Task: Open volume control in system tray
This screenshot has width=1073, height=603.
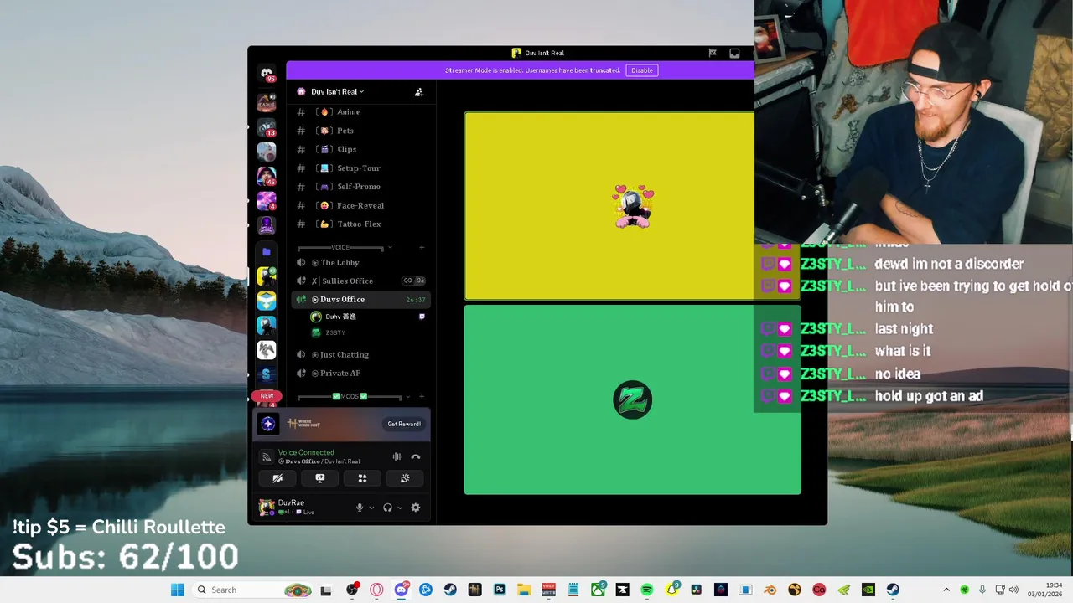Action: [1013, 590]
